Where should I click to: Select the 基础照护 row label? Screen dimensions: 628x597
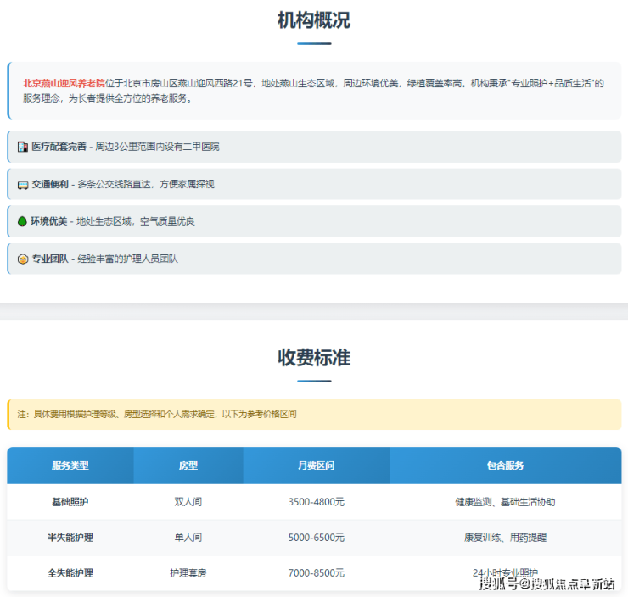click(70, 502)
